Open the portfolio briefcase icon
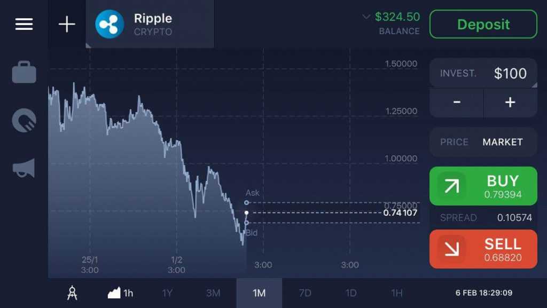This screenshot has width=547, height=308. tap(24, 72)
